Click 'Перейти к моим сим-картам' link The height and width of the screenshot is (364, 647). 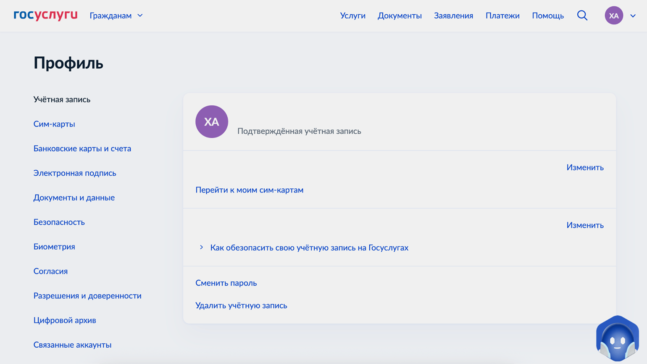249,190
